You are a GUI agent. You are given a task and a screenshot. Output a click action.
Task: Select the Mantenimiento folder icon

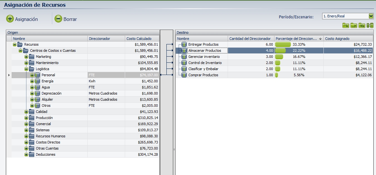(32, 63)
